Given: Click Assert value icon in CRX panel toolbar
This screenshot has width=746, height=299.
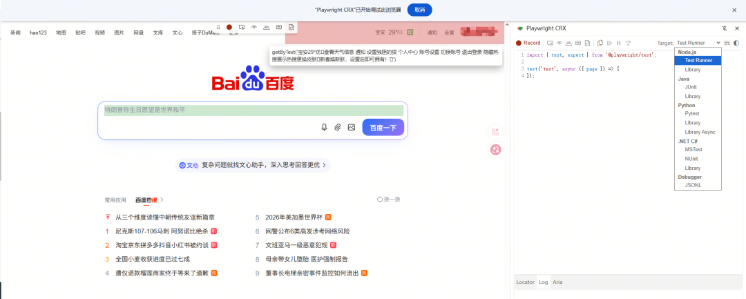Looking at the screenshot, I should tap(578, 43).
